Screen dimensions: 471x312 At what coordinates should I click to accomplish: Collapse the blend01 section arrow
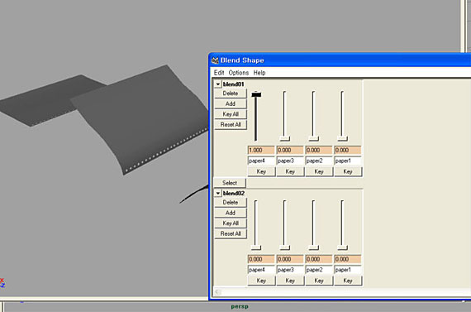pos(218,84)
